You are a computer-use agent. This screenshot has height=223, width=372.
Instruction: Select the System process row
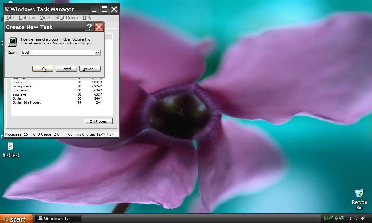(x=58, y=98)
